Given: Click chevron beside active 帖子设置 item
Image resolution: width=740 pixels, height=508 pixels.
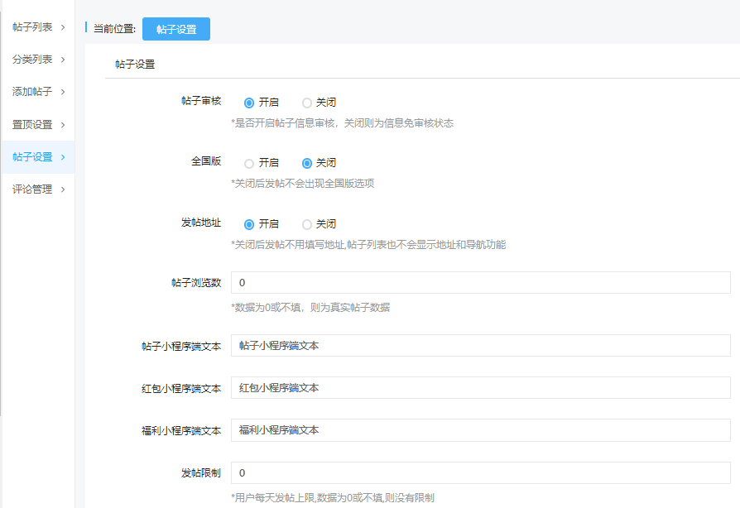Looking at the screenshot, I should (x=63, y=157).
